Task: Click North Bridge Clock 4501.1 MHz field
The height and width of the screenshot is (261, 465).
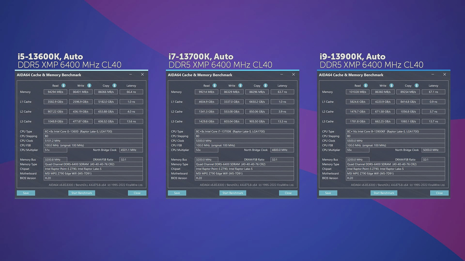Action: pyautogui.click(x=131, y=150)
